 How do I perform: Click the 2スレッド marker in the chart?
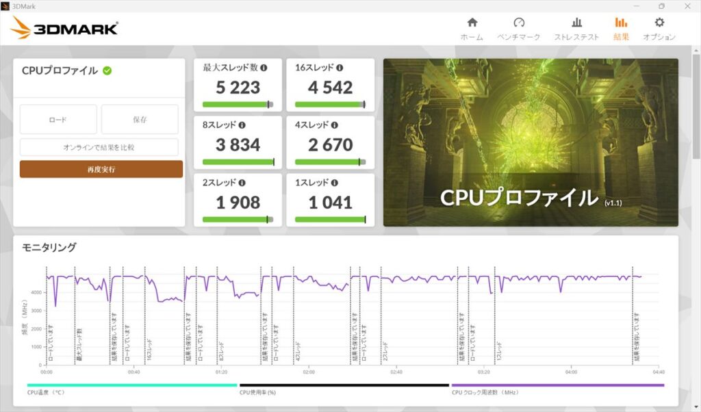pyautogui.click(x=385, y=351)
